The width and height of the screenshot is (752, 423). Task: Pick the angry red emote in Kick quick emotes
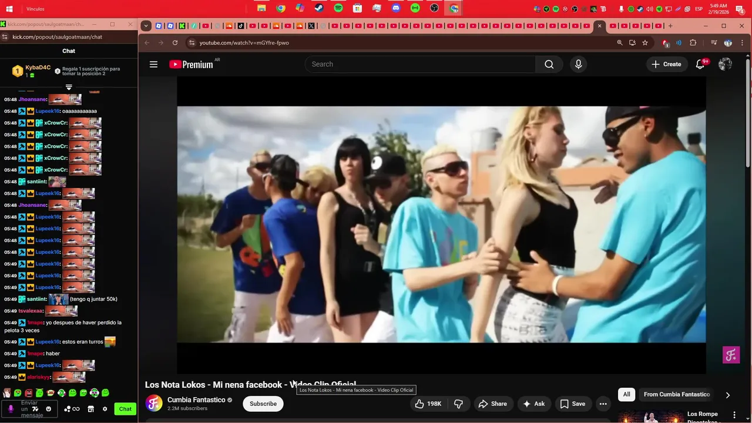pyautogui.click(x=29, y=393)
